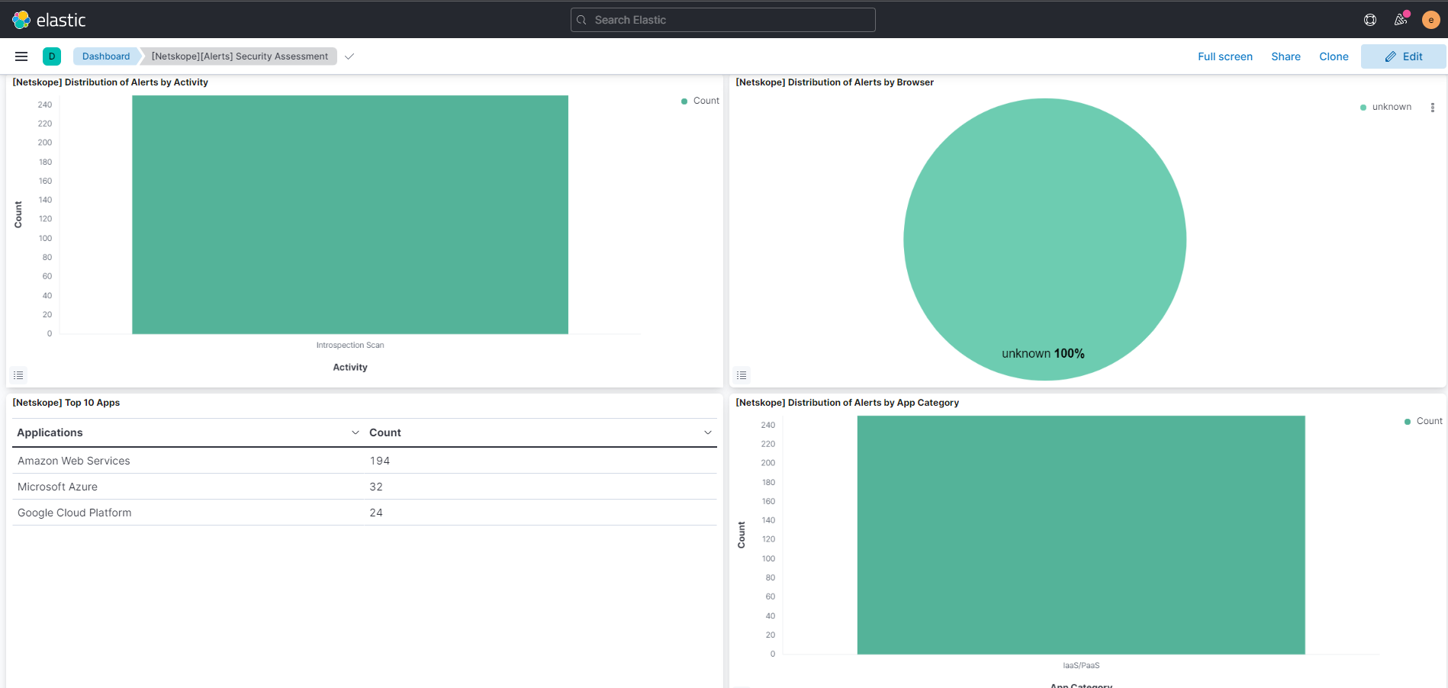Screen dimensions: 1448x688
Task: Click inside the Search Elastic field
Action: pos(722,19)
